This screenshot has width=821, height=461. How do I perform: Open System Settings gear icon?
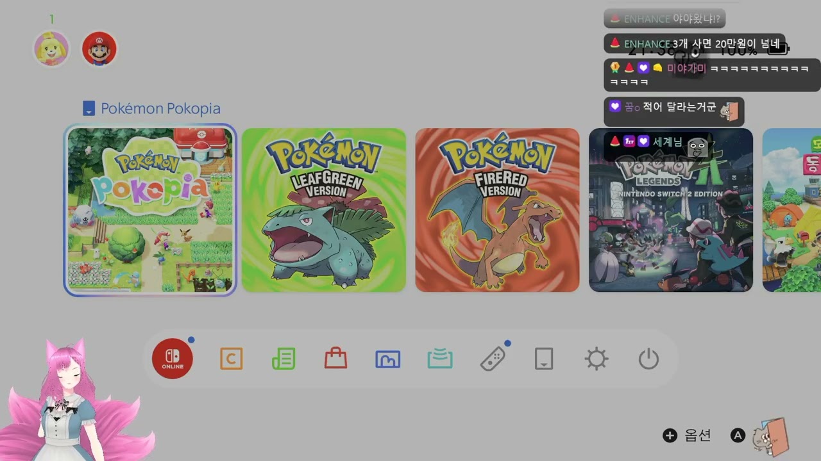click(x=597, y=359)
